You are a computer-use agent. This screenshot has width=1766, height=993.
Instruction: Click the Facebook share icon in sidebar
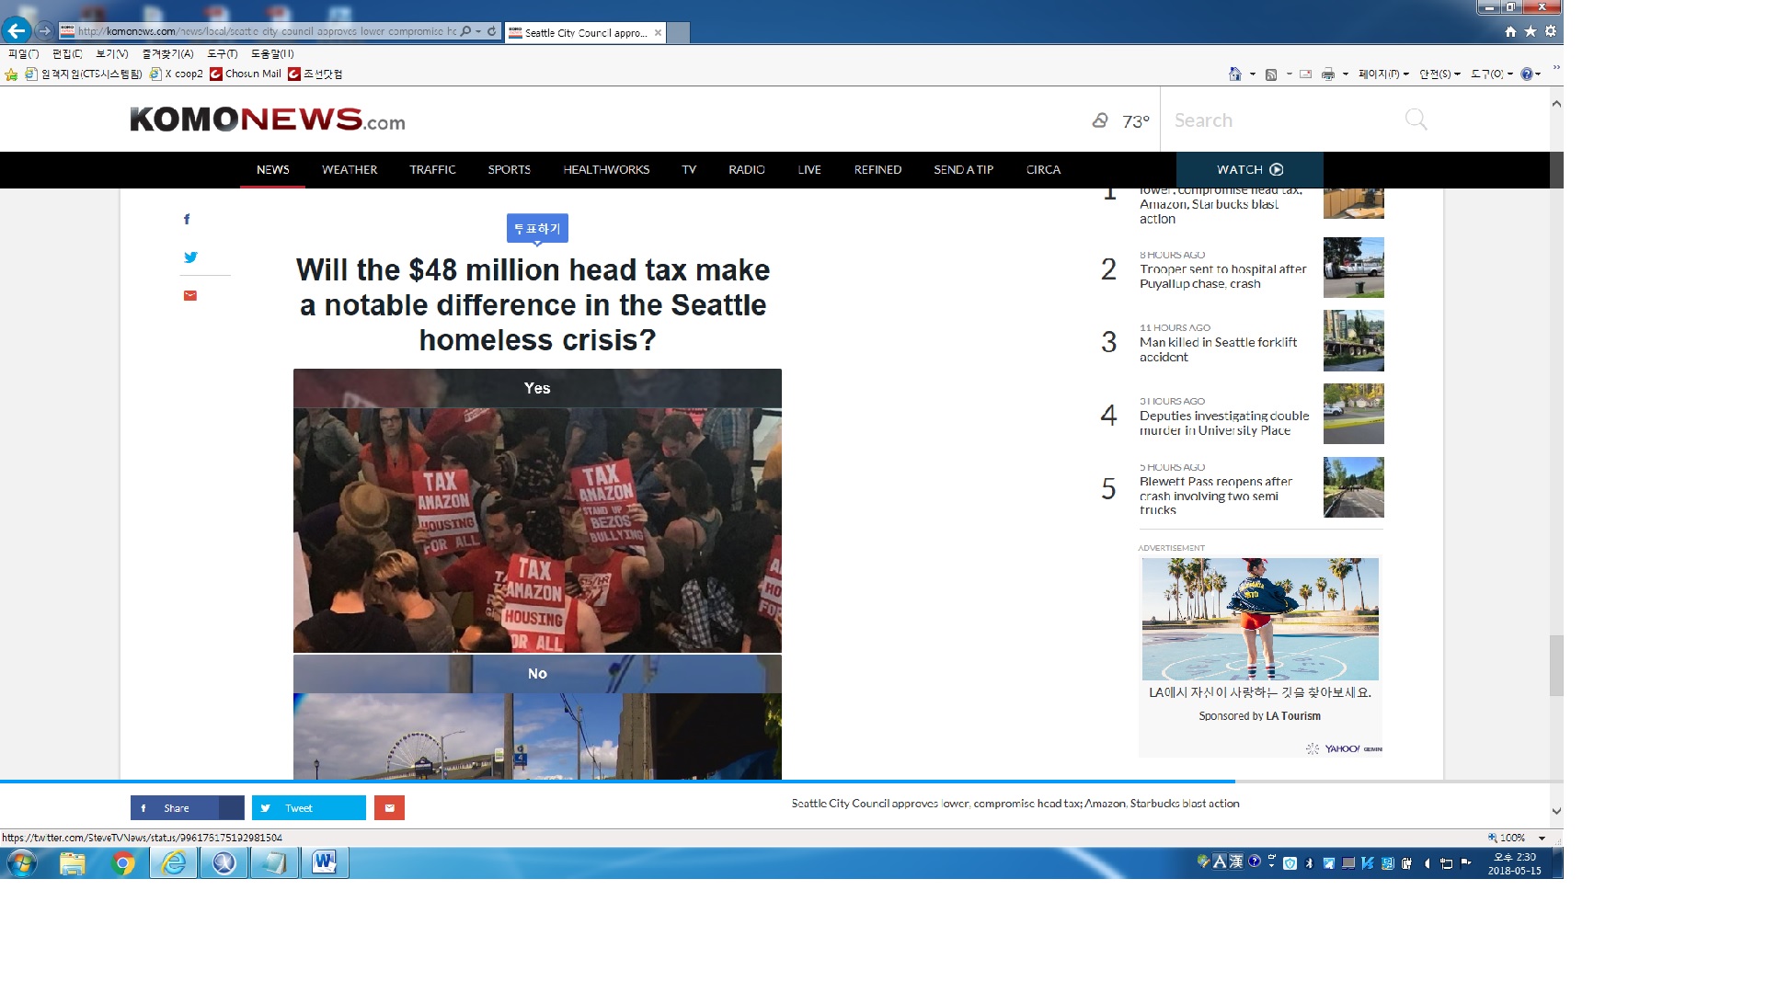pyautogui.click(x=187, y=219)
